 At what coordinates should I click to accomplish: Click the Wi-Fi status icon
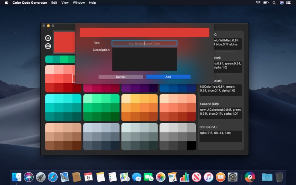258,3
